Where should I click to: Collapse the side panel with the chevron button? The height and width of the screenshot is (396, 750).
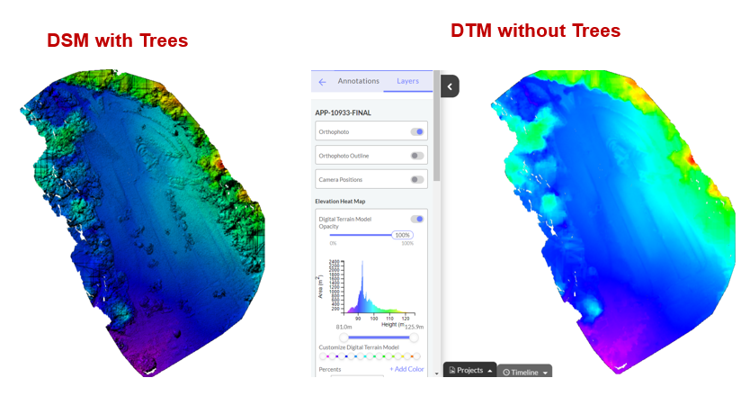[451, 86]
